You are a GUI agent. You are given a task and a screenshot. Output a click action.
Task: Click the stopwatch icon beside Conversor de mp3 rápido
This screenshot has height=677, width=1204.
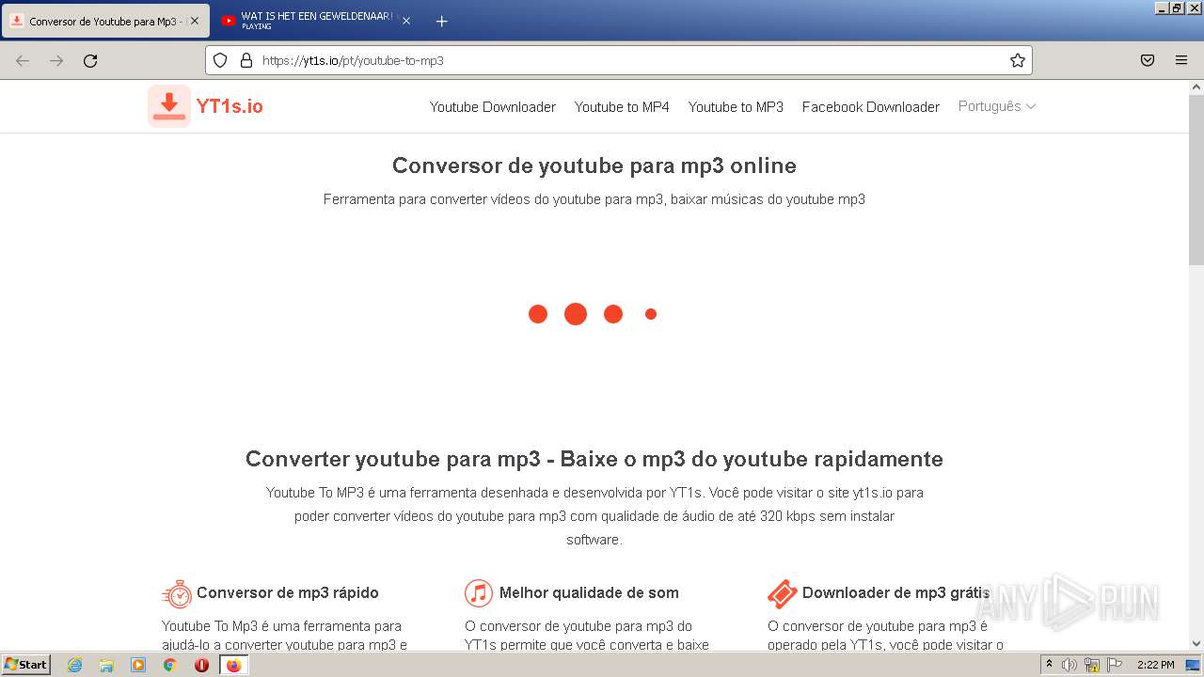[x=177, y=593]
